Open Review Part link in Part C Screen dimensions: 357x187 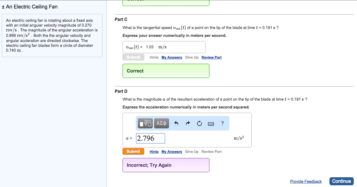(211, 57)
